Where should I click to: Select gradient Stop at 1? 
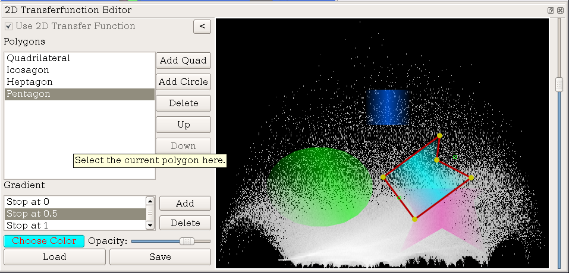click(x=75, y=226)
